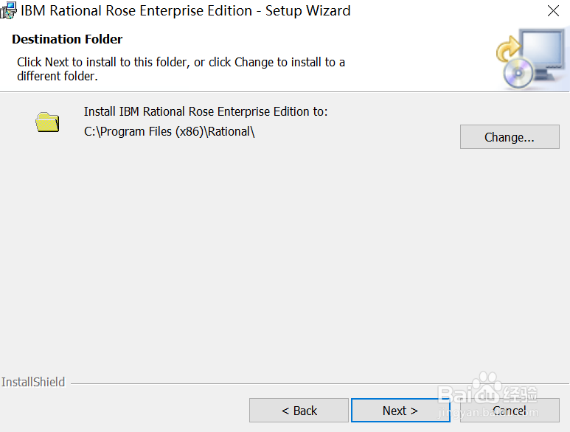570x432 pixels.
Task: Click the empty gray dialog area
Action: tap(280, 258)
